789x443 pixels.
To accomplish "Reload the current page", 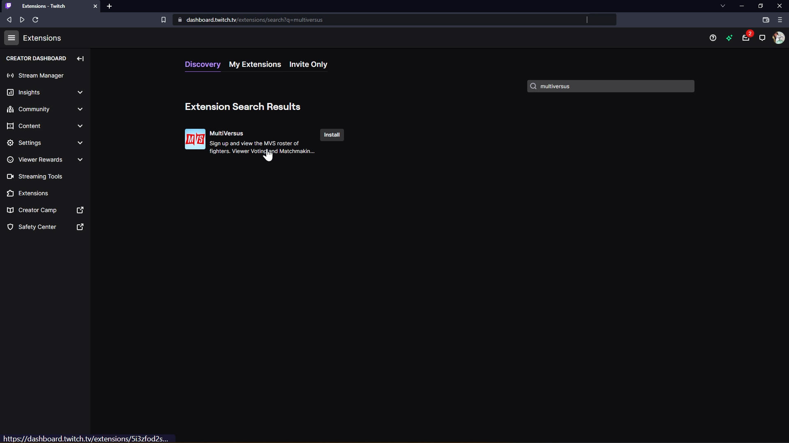I will (35, 20).
